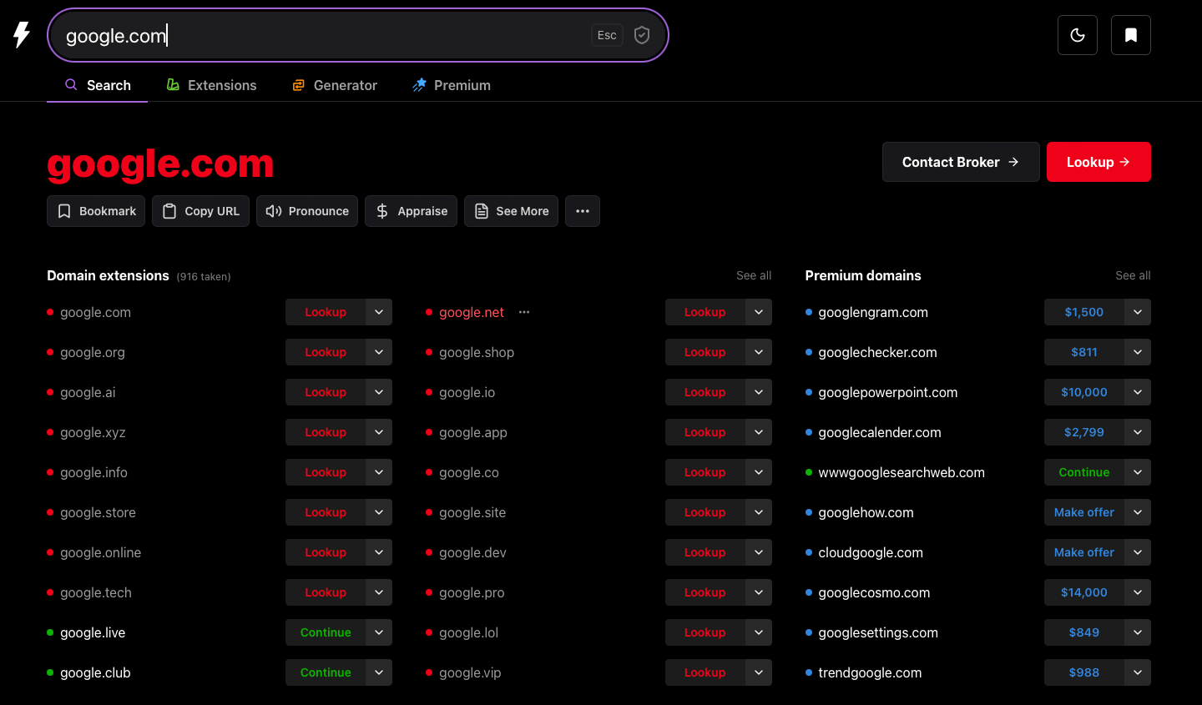
Task: Click Lookup for google.shop
Action: 705,352
